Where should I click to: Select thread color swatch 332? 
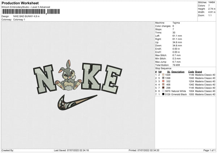click(x=163, y=81)
